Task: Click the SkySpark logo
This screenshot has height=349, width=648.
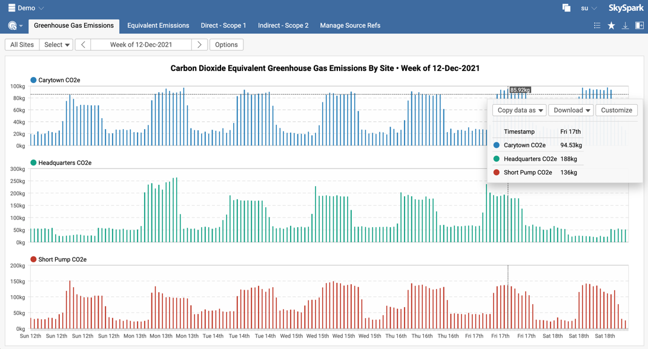Action: [x=626, y=8]
